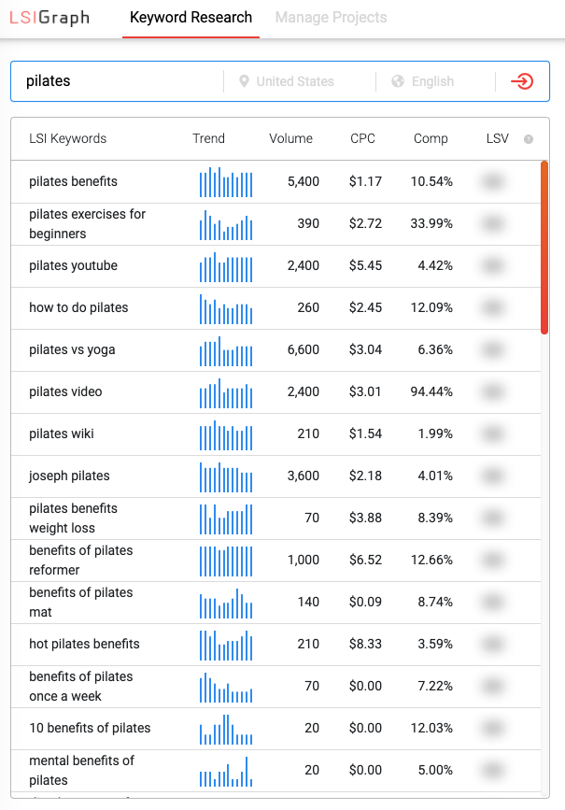
Task: Click the pilates keyword search field
Action: (x=121, y=81)
